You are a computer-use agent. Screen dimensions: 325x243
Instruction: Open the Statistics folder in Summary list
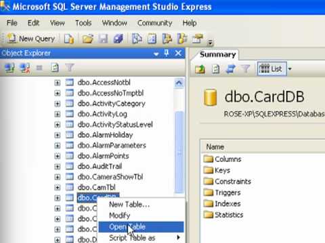[223, 215]
